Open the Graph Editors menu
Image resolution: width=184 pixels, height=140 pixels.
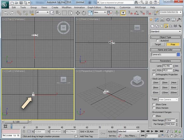94,7
